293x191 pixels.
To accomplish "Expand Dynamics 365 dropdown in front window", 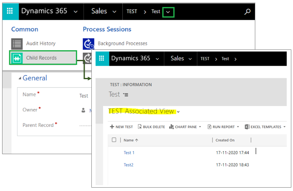I will 157,59.
